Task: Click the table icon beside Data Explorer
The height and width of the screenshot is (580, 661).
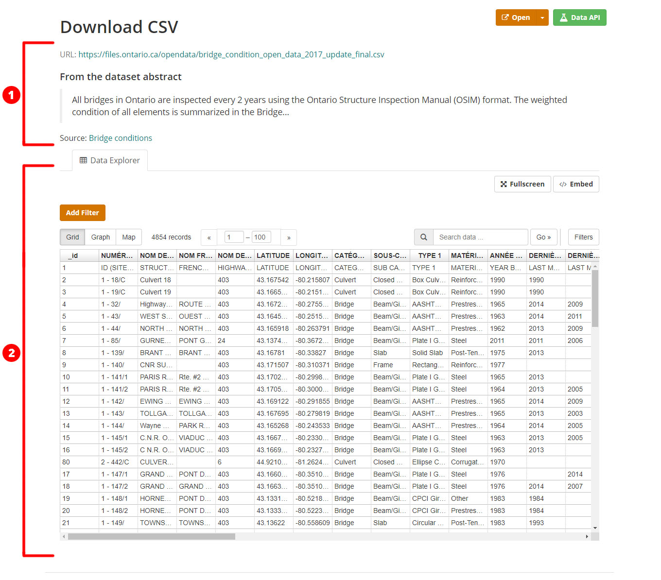Action: tap(83, 160)
